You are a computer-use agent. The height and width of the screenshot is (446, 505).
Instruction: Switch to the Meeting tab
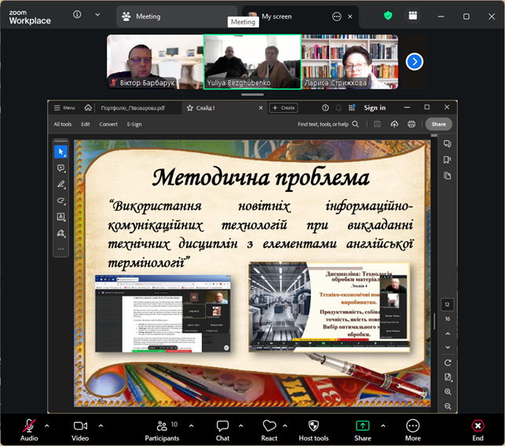[177, 16]
